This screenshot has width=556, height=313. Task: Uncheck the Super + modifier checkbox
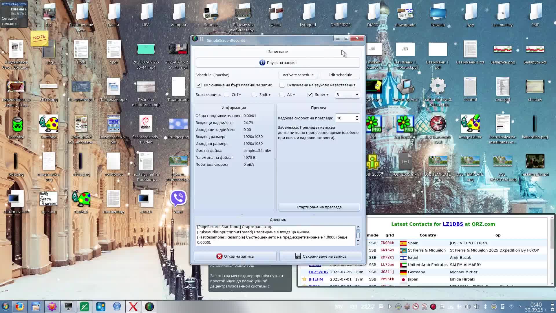(x=310, y=94)
